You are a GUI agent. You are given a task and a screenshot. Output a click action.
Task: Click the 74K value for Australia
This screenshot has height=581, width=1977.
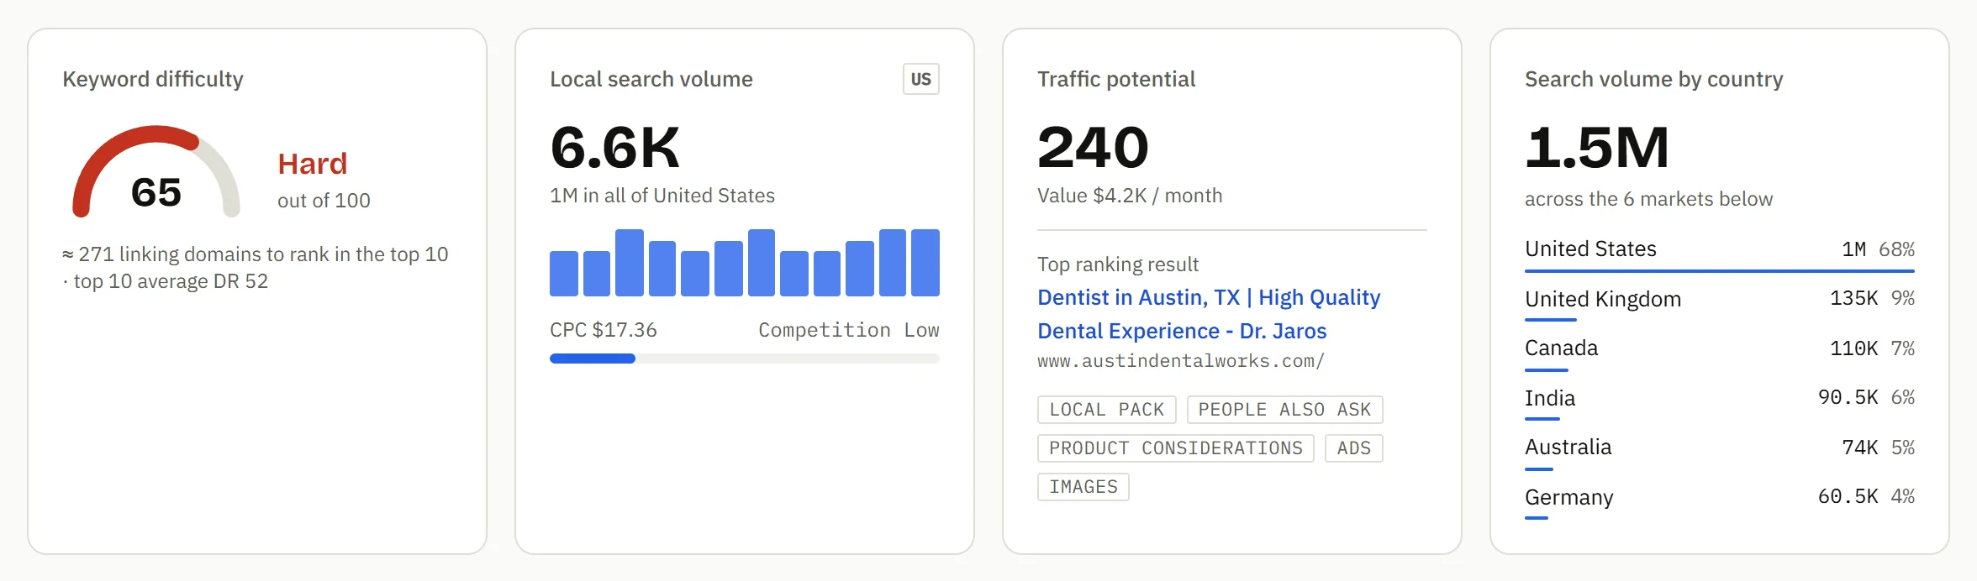pyautogui.click(x=1859, y=448)
